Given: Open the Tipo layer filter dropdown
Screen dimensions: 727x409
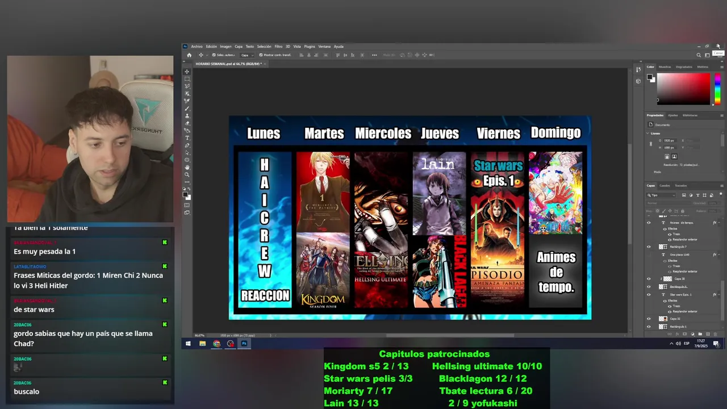Looking at the screenshot, I should (x=661, y=195).
